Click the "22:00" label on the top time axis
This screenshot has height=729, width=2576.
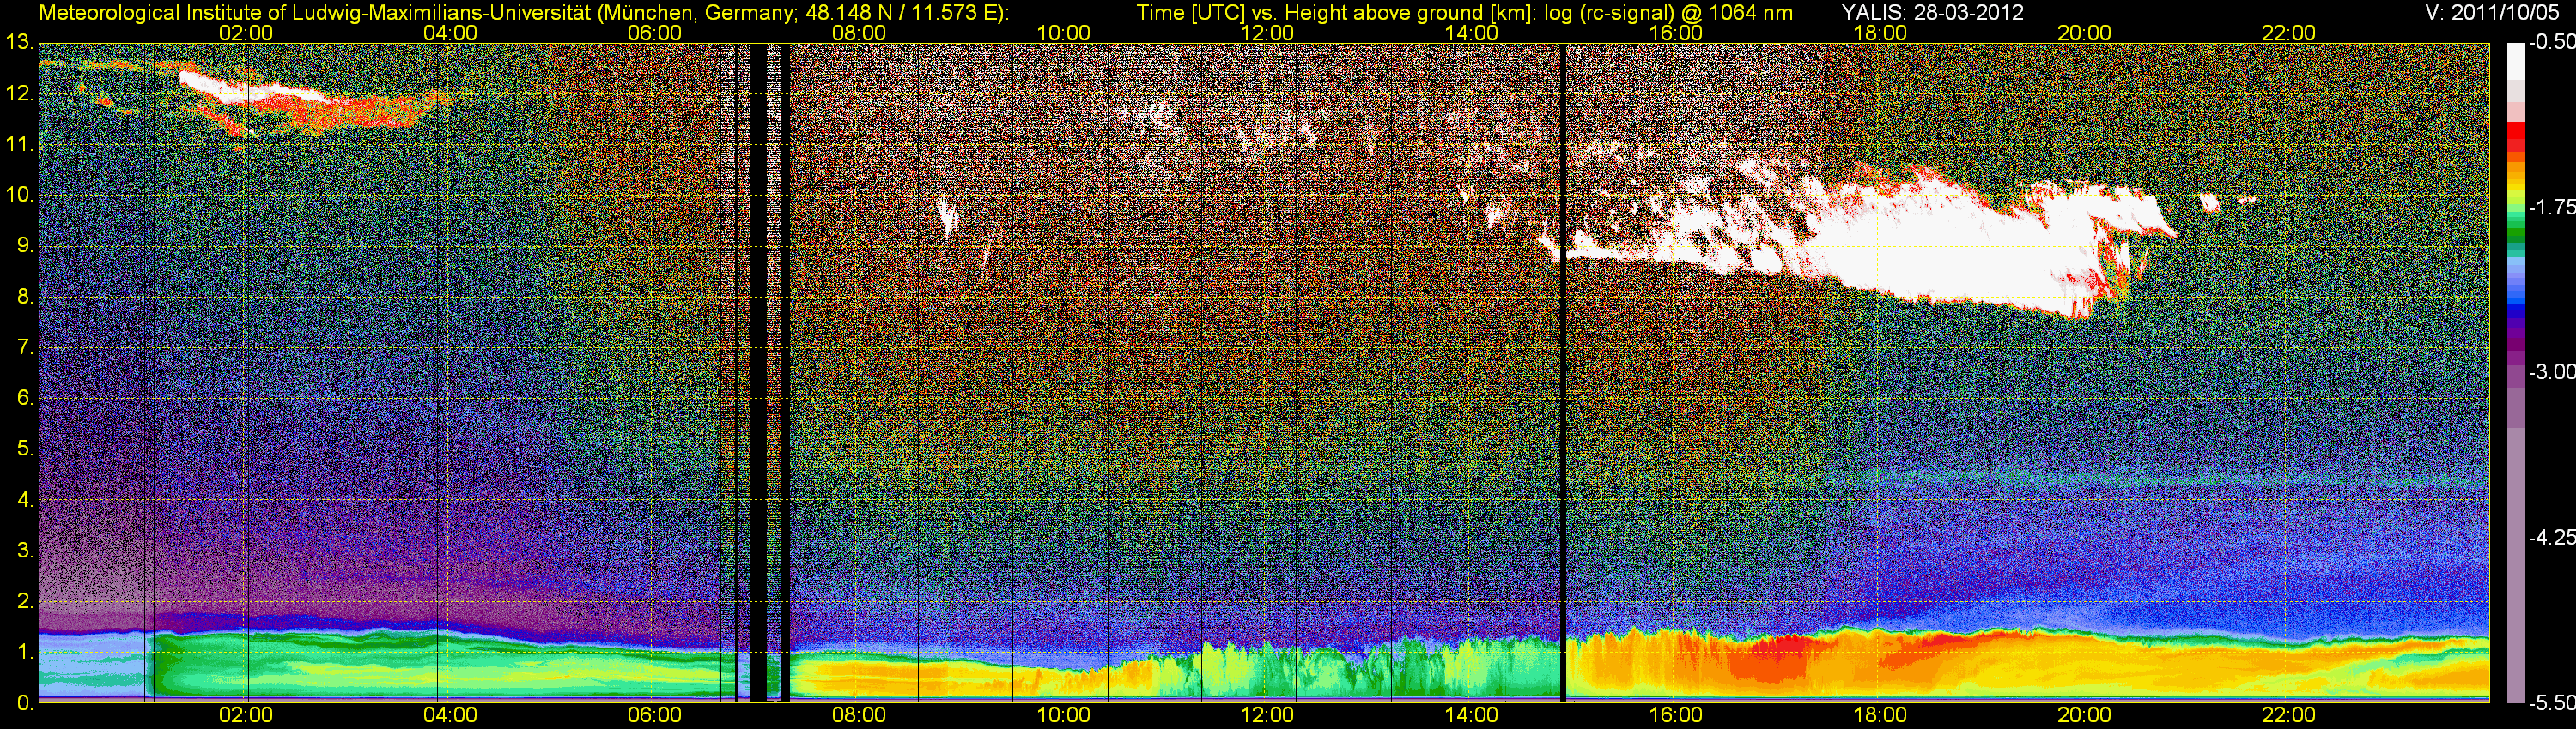tap(2289, 34)
